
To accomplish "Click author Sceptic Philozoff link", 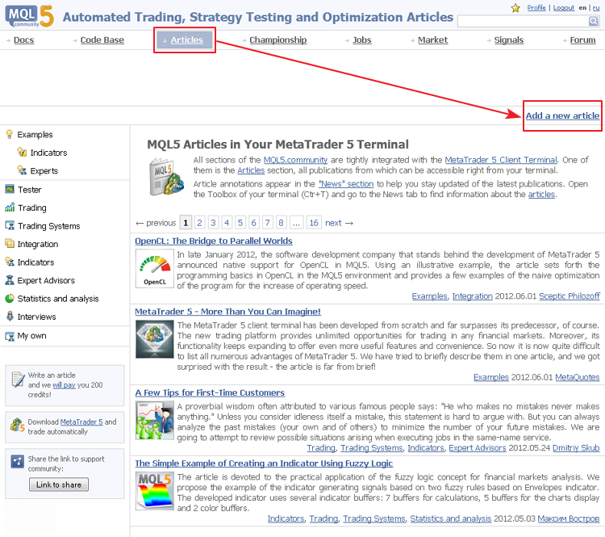I will click(x=570, y=296).
